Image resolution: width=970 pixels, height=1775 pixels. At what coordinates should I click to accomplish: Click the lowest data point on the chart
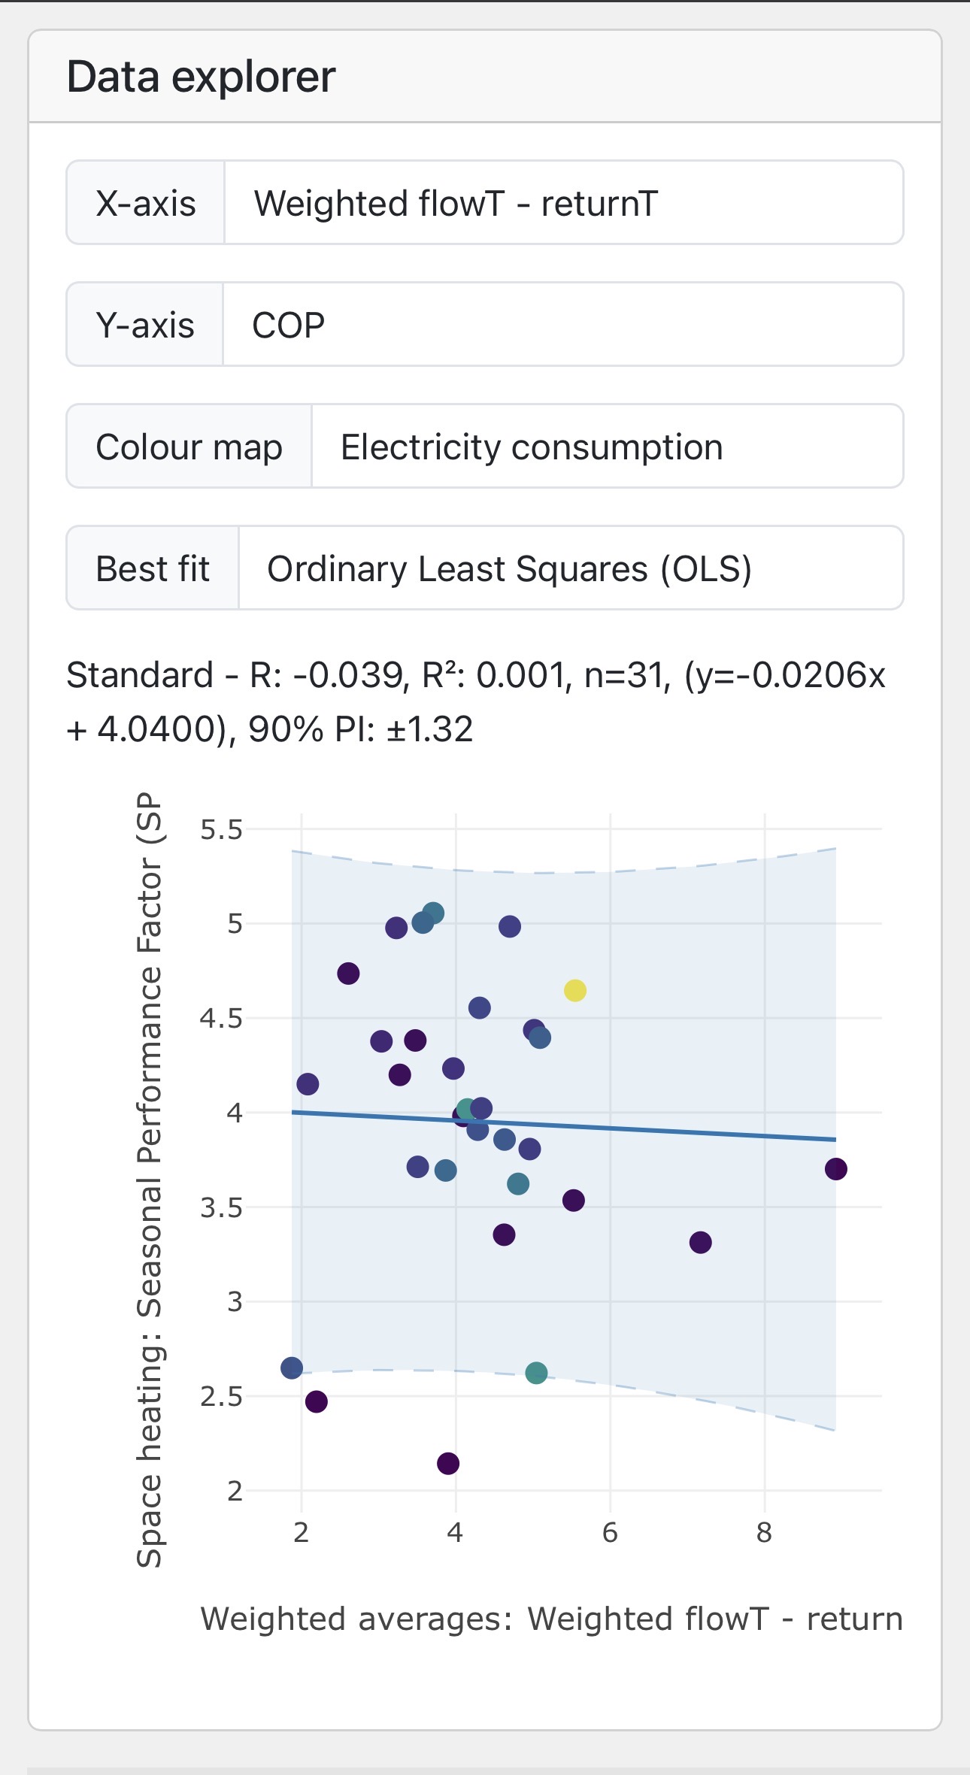pyautogui.click(x=448, y=1464)
